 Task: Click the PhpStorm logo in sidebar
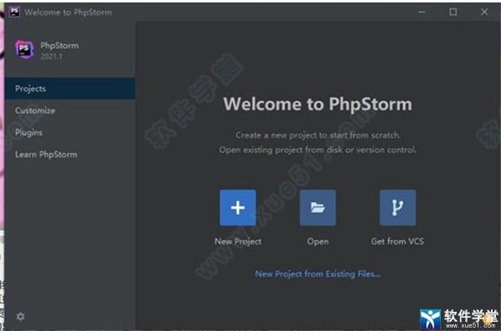click(24, 50)
